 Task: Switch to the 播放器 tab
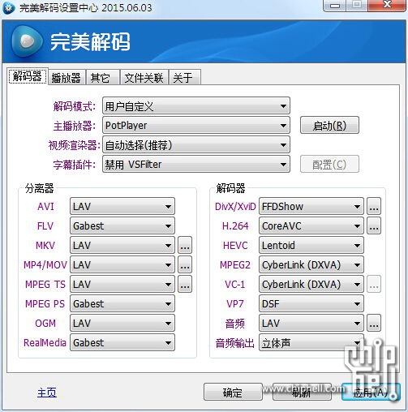point(67,78)
